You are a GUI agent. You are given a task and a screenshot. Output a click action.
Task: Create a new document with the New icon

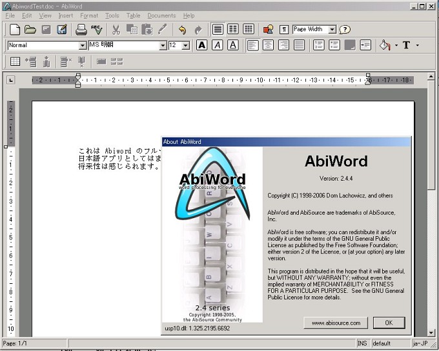(x=15, y=29)
